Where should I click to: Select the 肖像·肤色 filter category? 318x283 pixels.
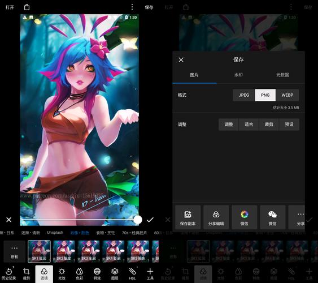pos(80,233)
